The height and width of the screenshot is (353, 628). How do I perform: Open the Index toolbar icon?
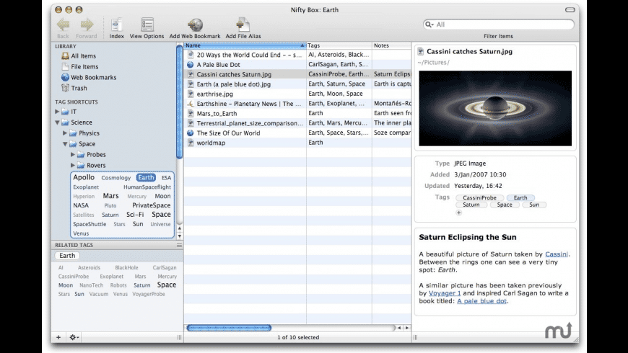(116, 24)
